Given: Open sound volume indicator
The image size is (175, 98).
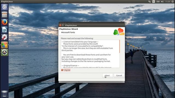Looking at the screenshot, I should 162,2.
